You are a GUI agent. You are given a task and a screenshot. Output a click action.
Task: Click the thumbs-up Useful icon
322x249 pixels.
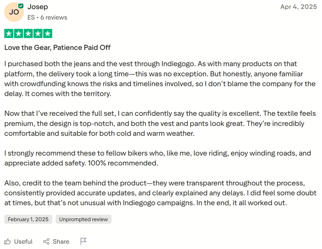(x=7, y=241)
